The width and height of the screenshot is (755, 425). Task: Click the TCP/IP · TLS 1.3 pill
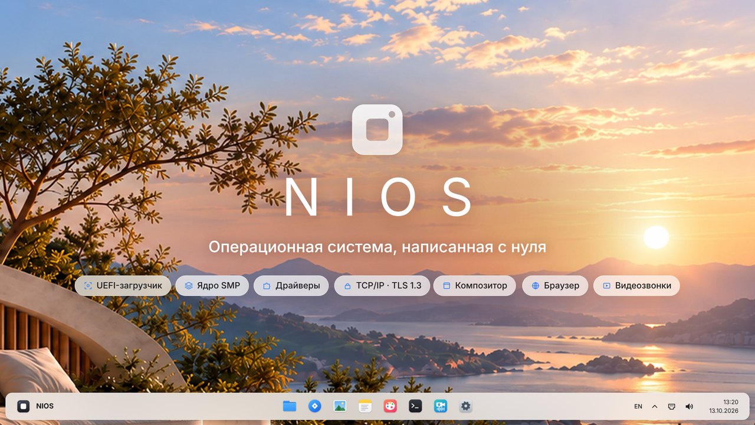pos(382,286)
